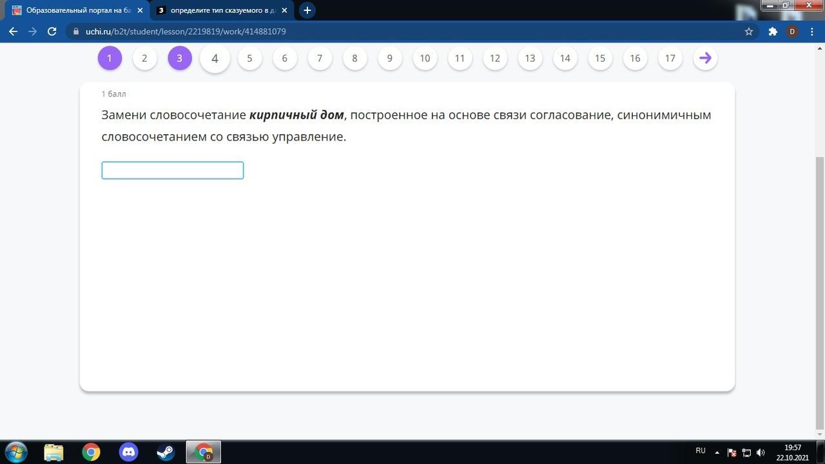Go to question number 10
The image size is (825, 464).
coord(425,58)
